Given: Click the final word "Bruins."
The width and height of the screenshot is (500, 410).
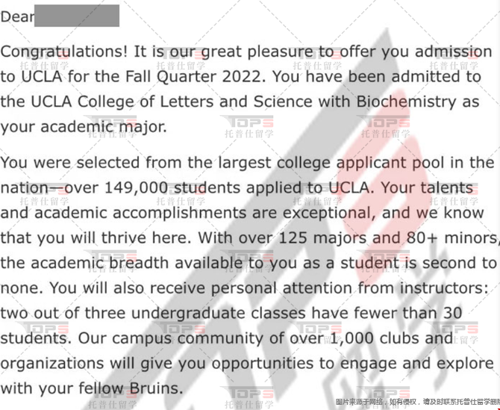Looking at the screenshot, I should (156, 388).
